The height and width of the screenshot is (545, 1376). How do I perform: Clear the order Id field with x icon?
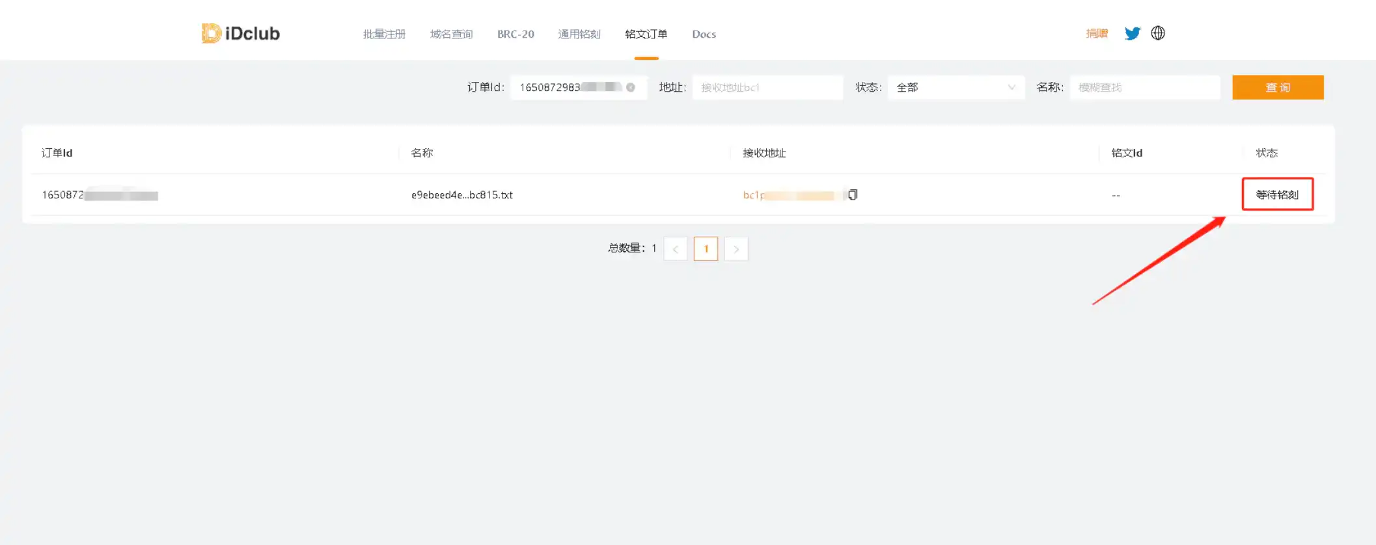pyautogui.click(x=630, y=87)
